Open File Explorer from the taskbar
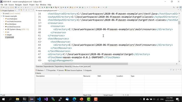The image size is (182, 102). (17, 99)
